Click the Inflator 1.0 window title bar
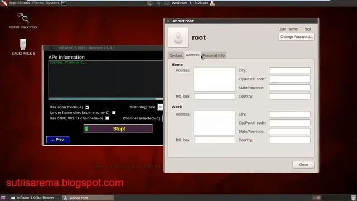 103,48
